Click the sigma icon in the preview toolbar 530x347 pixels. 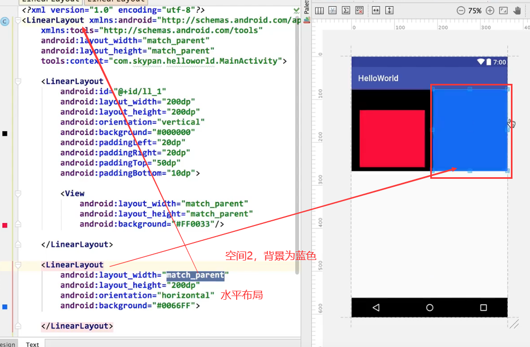[x=346, y=10]
